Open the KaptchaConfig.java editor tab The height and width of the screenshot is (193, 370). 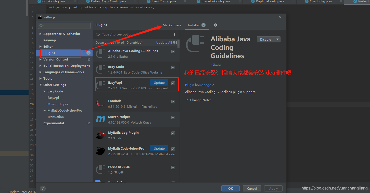tap(270, 2)
